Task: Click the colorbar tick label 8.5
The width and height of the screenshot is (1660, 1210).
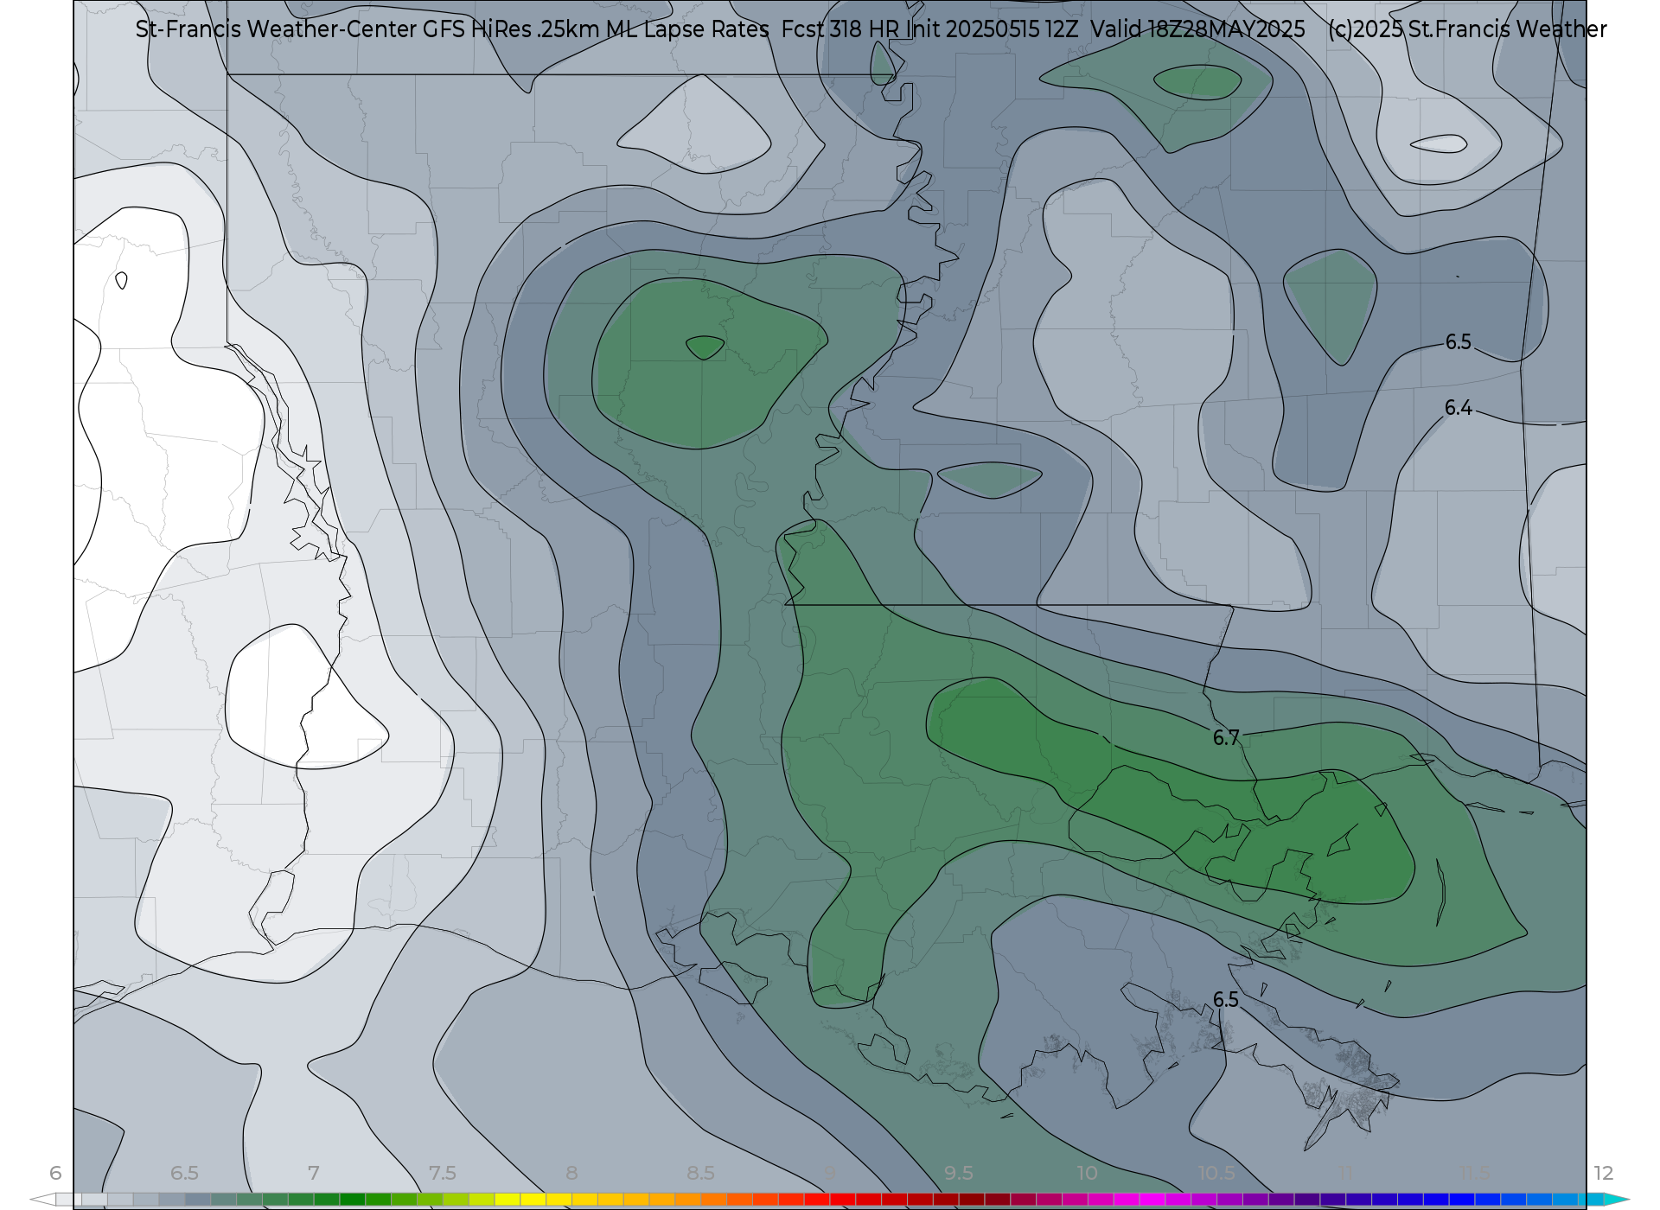Action: click(700, 1173)
